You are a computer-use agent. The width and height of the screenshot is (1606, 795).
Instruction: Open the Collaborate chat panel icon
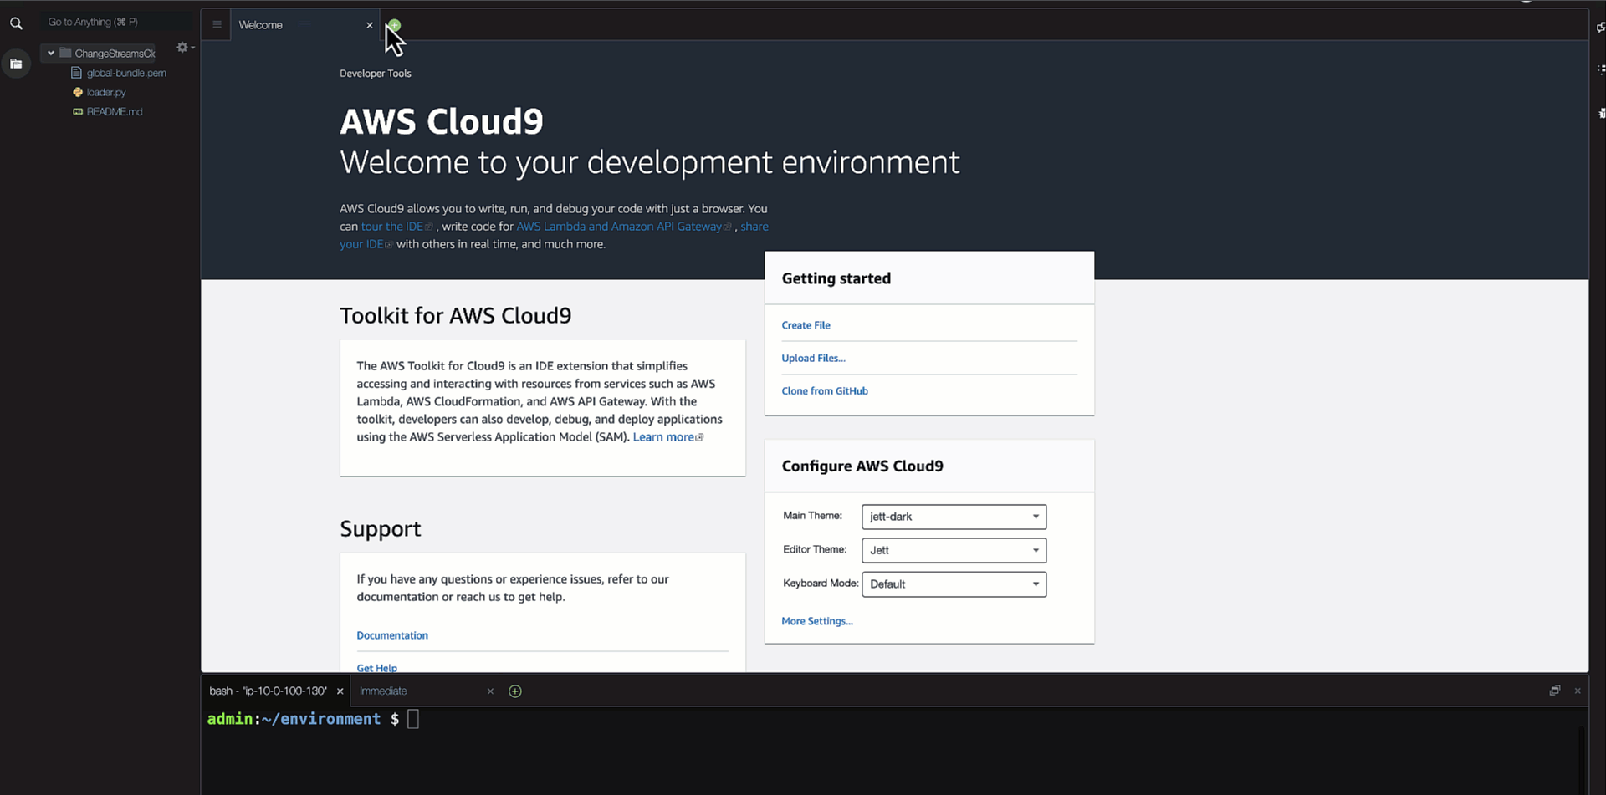(1600, 27)
